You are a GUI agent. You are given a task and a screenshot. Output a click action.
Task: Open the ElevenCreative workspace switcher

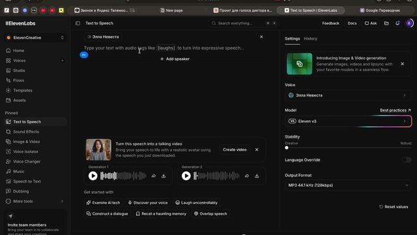pos(35,38)
